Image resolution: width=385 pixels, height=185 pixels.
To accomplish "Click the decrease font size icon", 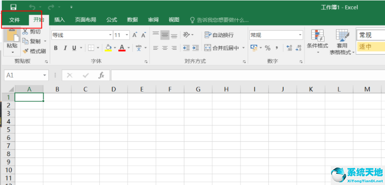I will [144, 35].
